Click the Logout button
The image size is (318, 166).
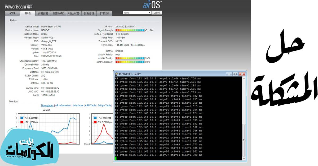click(157, 13)
